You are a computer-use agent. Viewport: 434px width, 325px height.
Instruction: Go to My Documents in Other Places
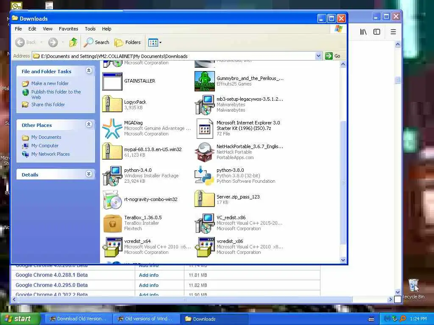point(46,137)
